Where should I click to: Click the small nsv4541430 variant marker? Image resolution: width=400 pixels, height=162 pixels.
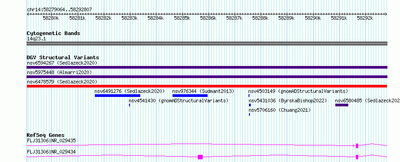pos(129,105)
